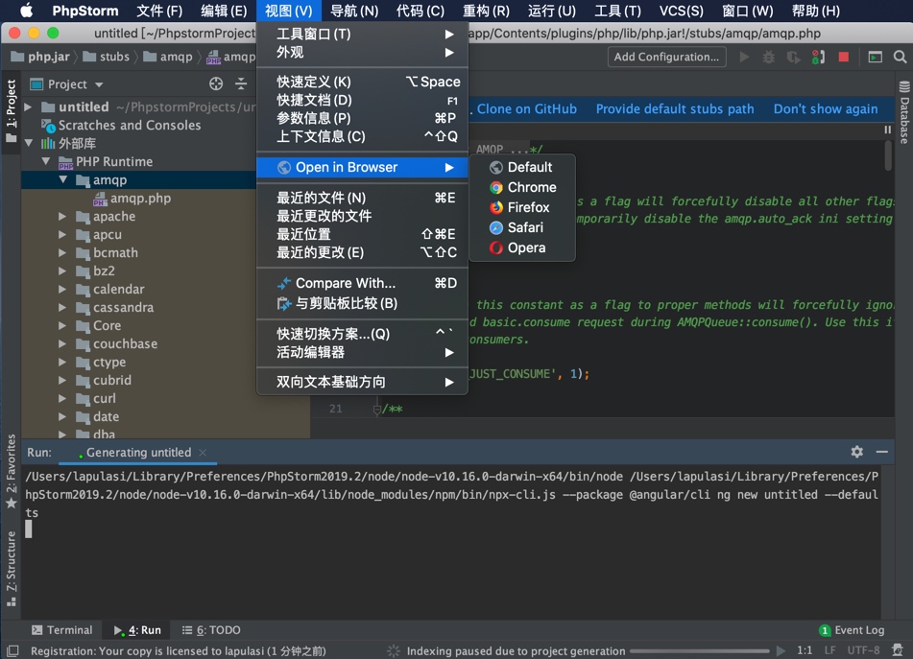Screen dimensions: 913x659
Task: Open the Run panel settings gear
Action: coord(854,452)
